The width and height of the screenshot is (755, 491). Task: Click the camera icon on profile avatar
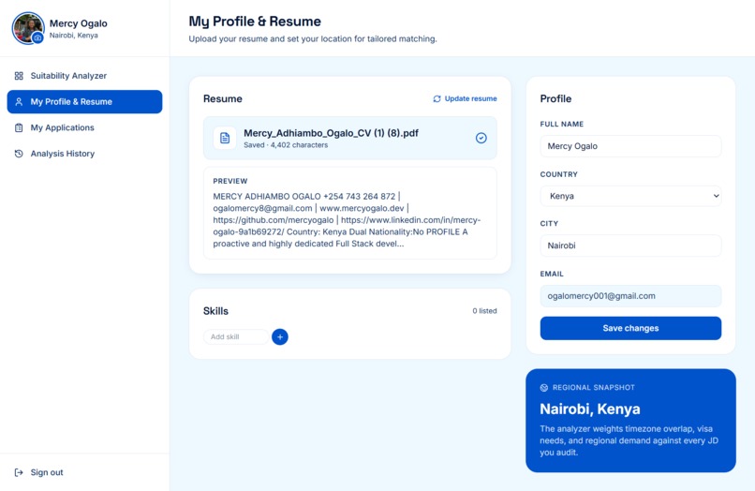pyautogui.click(x=37, y=37)
